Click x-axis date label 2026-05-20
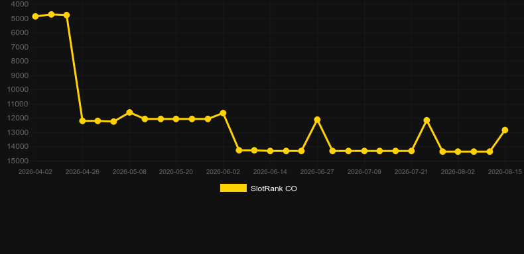Image resolution: width=524 pixels, height=254 pixels. pyautogui.click(x=176, y=172)
